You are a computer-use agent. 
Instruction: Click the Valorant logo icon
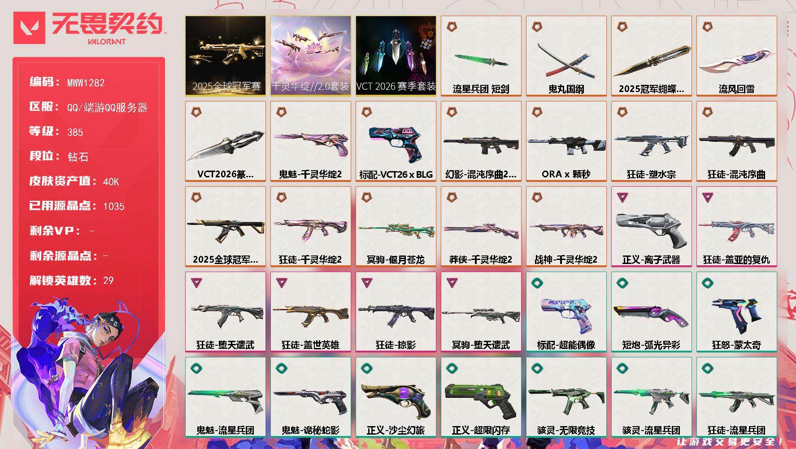pyautogui.click(x=29, y=28)
